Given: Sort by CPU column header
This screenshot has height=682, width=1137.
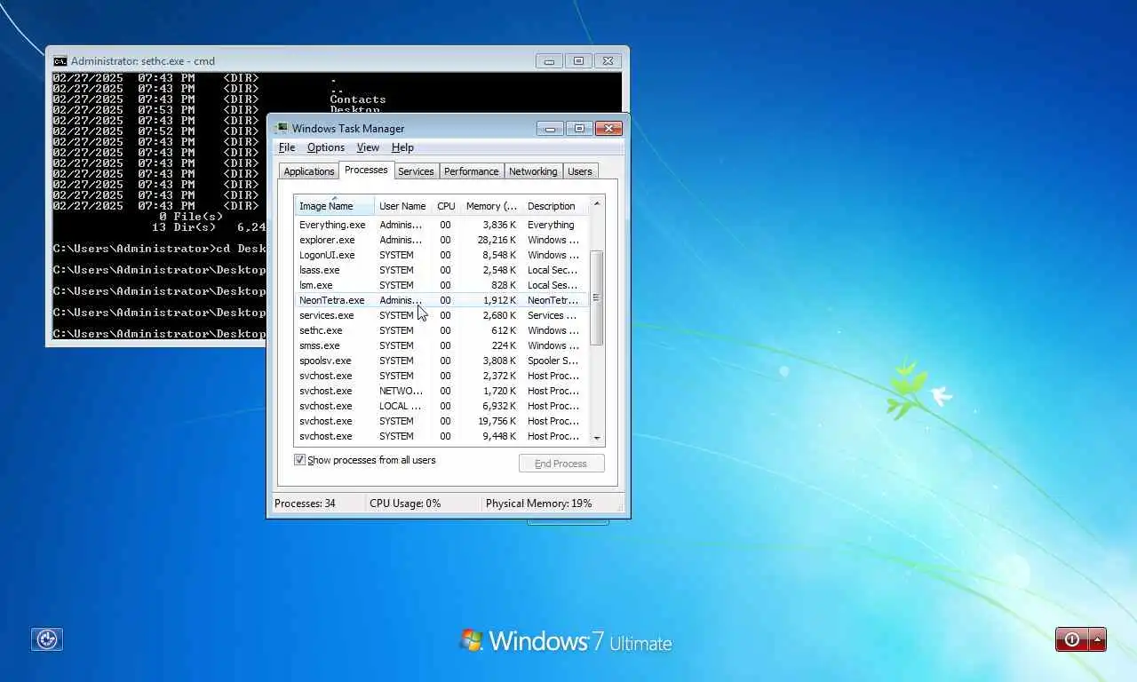Looking at the screenshot, I should (x=446, y=206).
